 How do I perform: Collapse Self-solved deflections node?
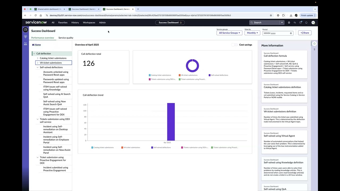(37, 67)
